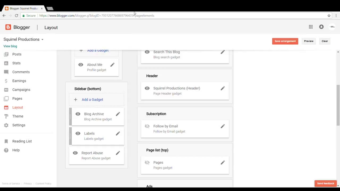Click the Add a Gadget plus icon in Sidebar (bottom)
This screenshot has width=340, height=191.
[x=76, y=99]
